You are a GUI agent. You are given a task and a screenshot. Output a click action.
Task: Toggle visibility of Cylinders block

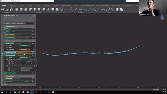click(x=34, y=29)
